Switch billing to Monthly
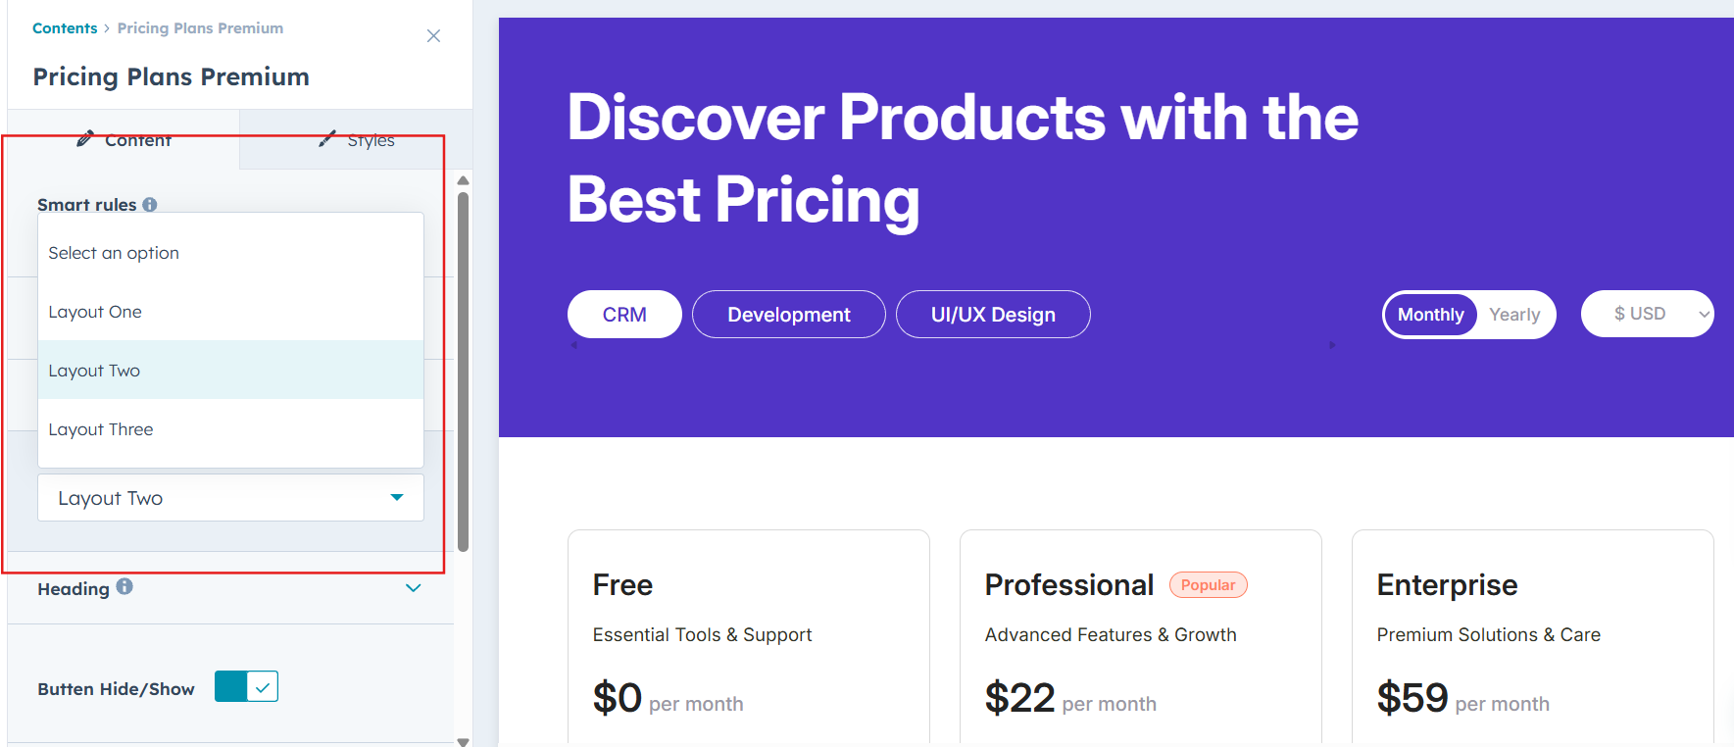The height and width of the screenshot is (747, 1734). (1430, 315)
